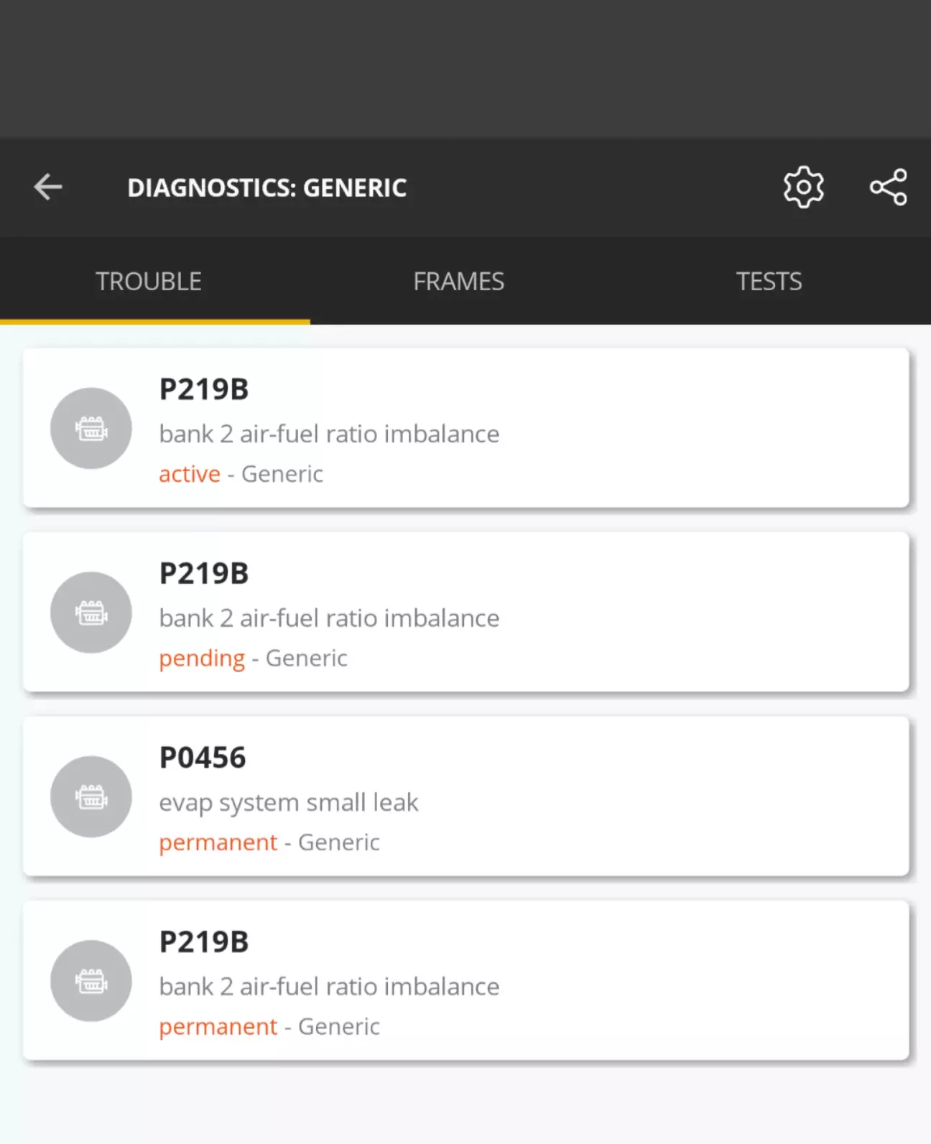Tap 'permanent - Generic' under P0456

269,842
